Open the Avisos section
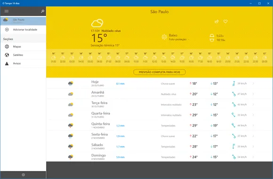 click(x=23, y=64)
